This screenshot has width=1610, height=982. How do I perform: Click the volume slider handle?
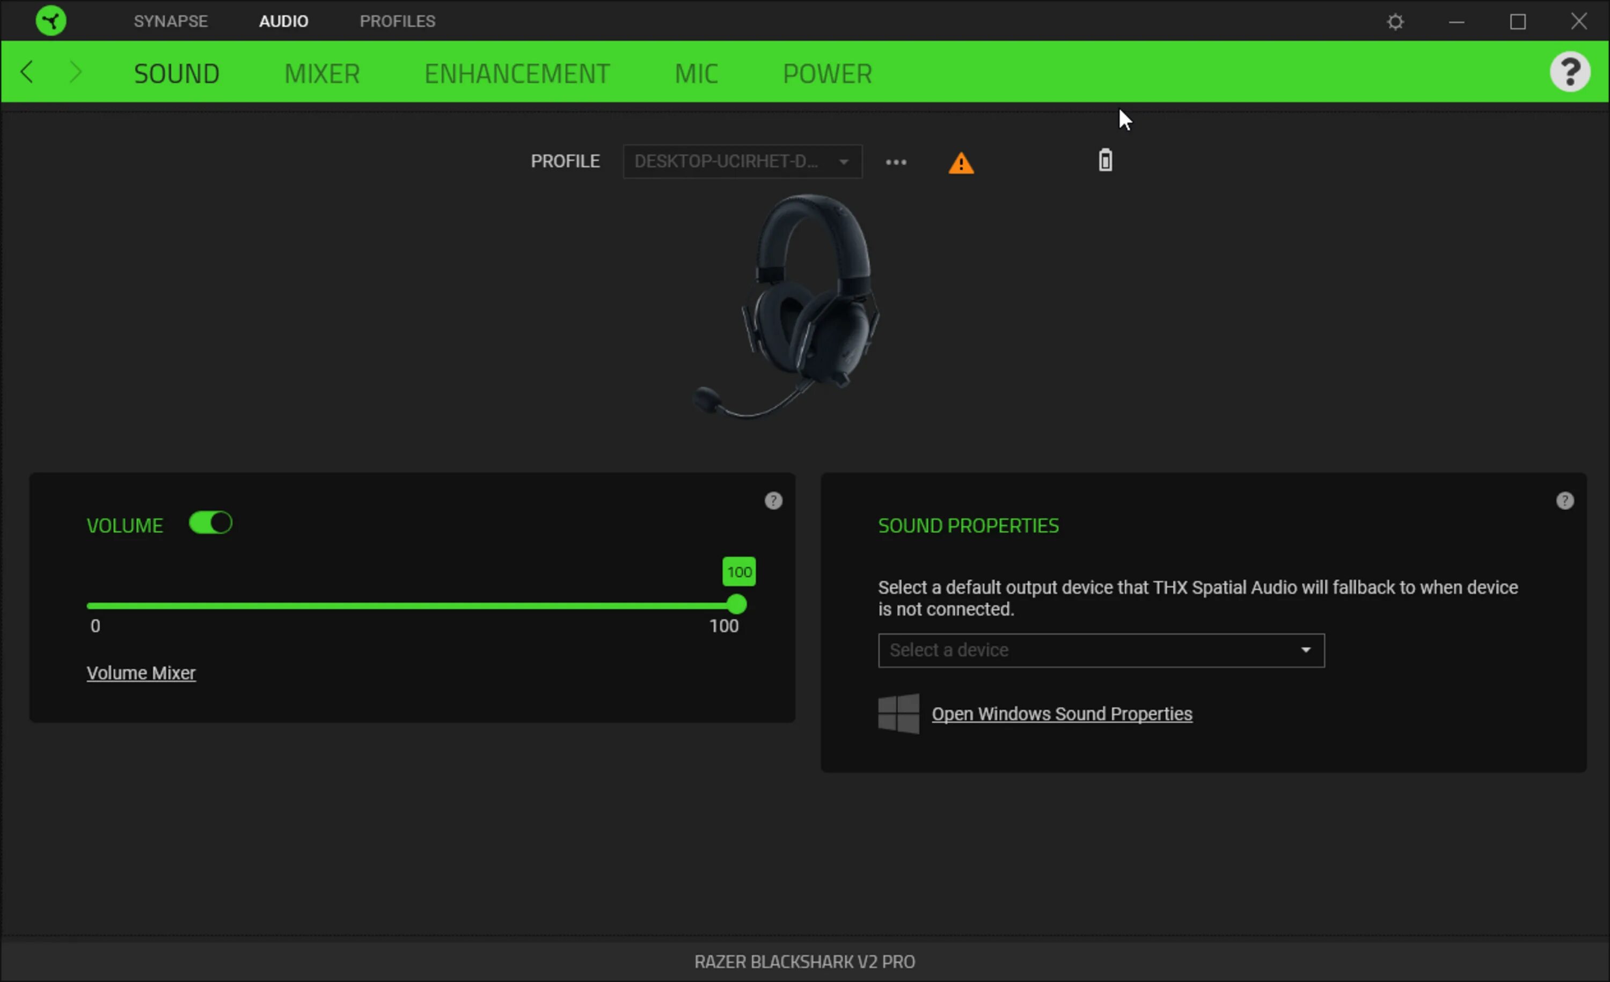(x=736, y=605)
